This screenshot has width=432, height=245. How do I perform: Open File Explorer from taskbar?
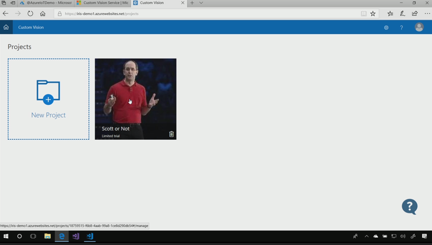click(x=47, y=236)
